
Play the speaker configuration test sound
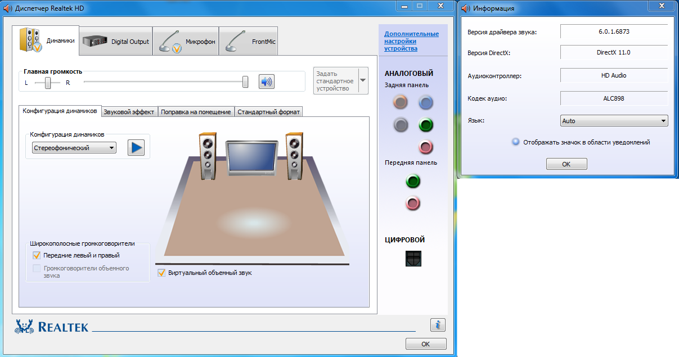(x=136, y=148)
